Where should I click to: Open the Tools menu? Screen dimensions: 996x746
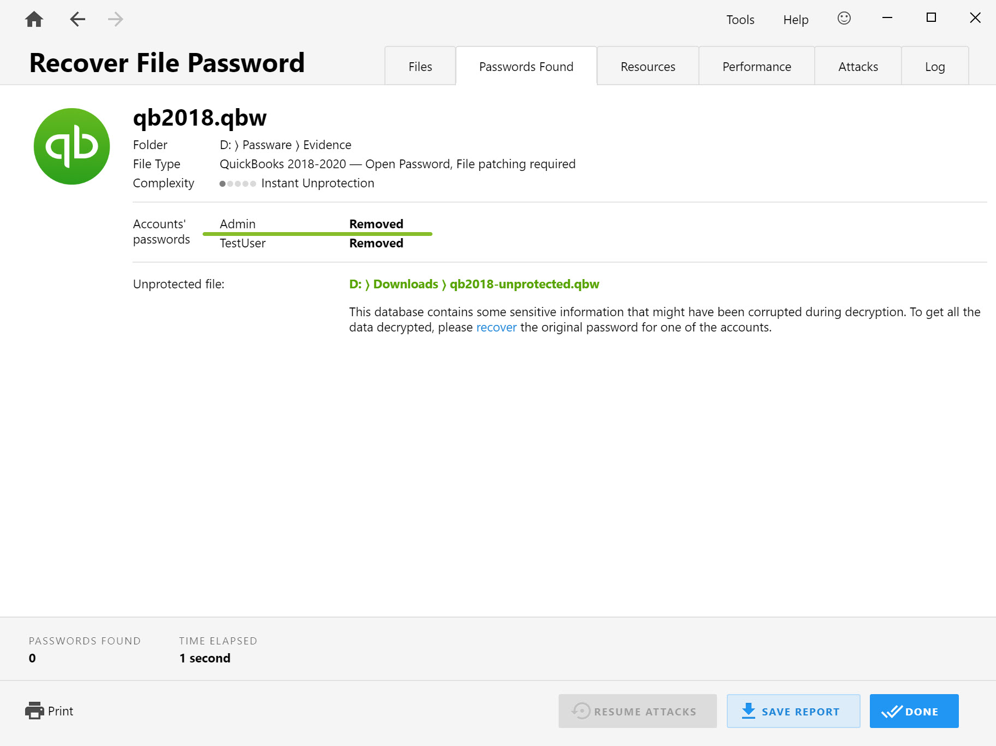click(x=740, y=20)
